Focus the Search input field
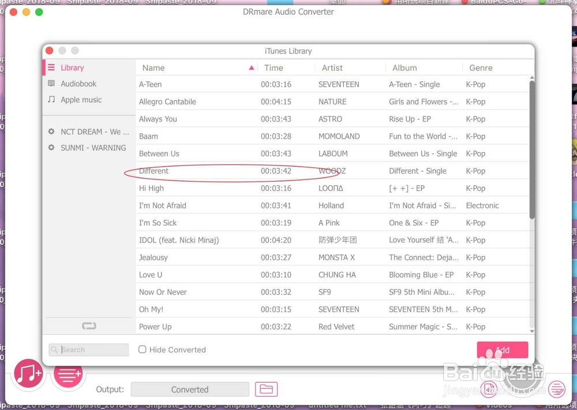The height and width of the screenshot is (410, 577). (x=89, y=349)
